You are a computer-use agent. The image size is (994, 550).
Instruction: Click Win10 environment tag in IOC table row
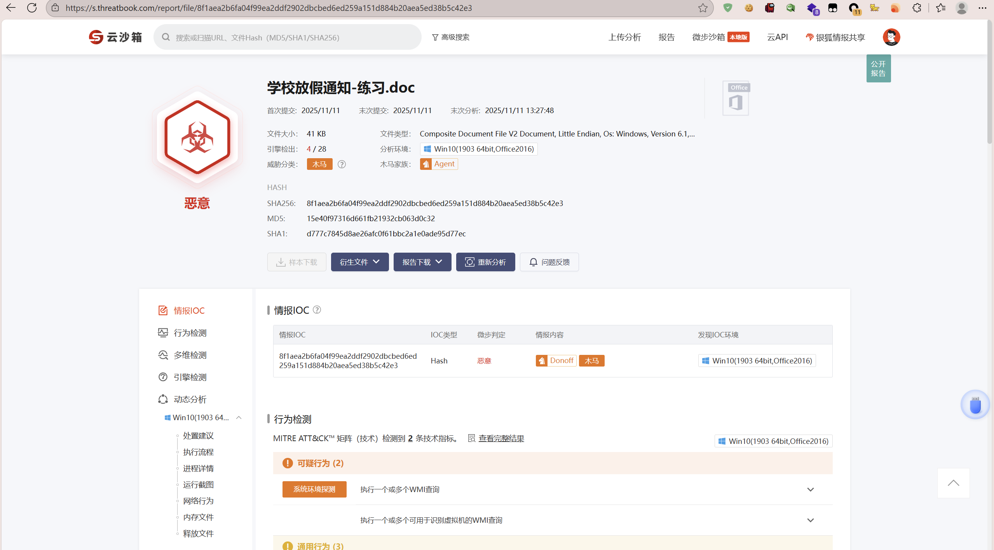coord(757,361)
